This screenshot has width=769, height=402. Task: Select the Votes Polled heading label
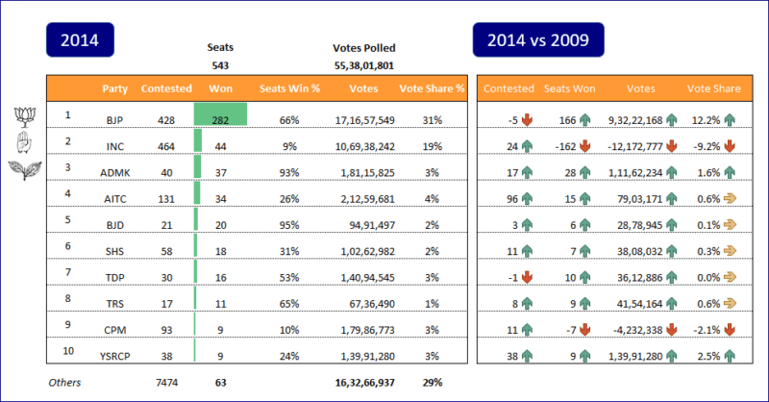[364, 48]
